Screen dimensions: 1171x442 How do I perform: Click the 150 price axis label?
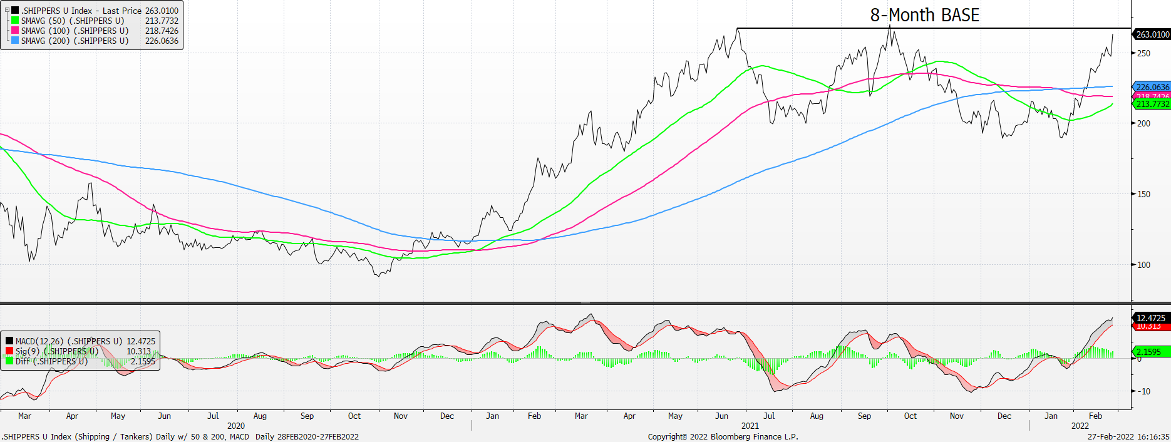(x=1143, y=194)
